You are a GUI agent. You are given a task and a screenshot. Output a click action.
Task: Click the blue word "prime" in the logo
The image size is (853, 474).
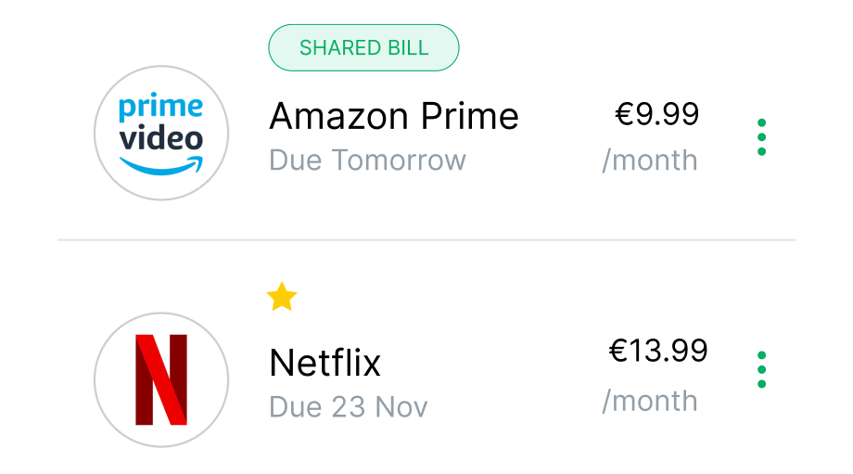click(x=159, y=109)
